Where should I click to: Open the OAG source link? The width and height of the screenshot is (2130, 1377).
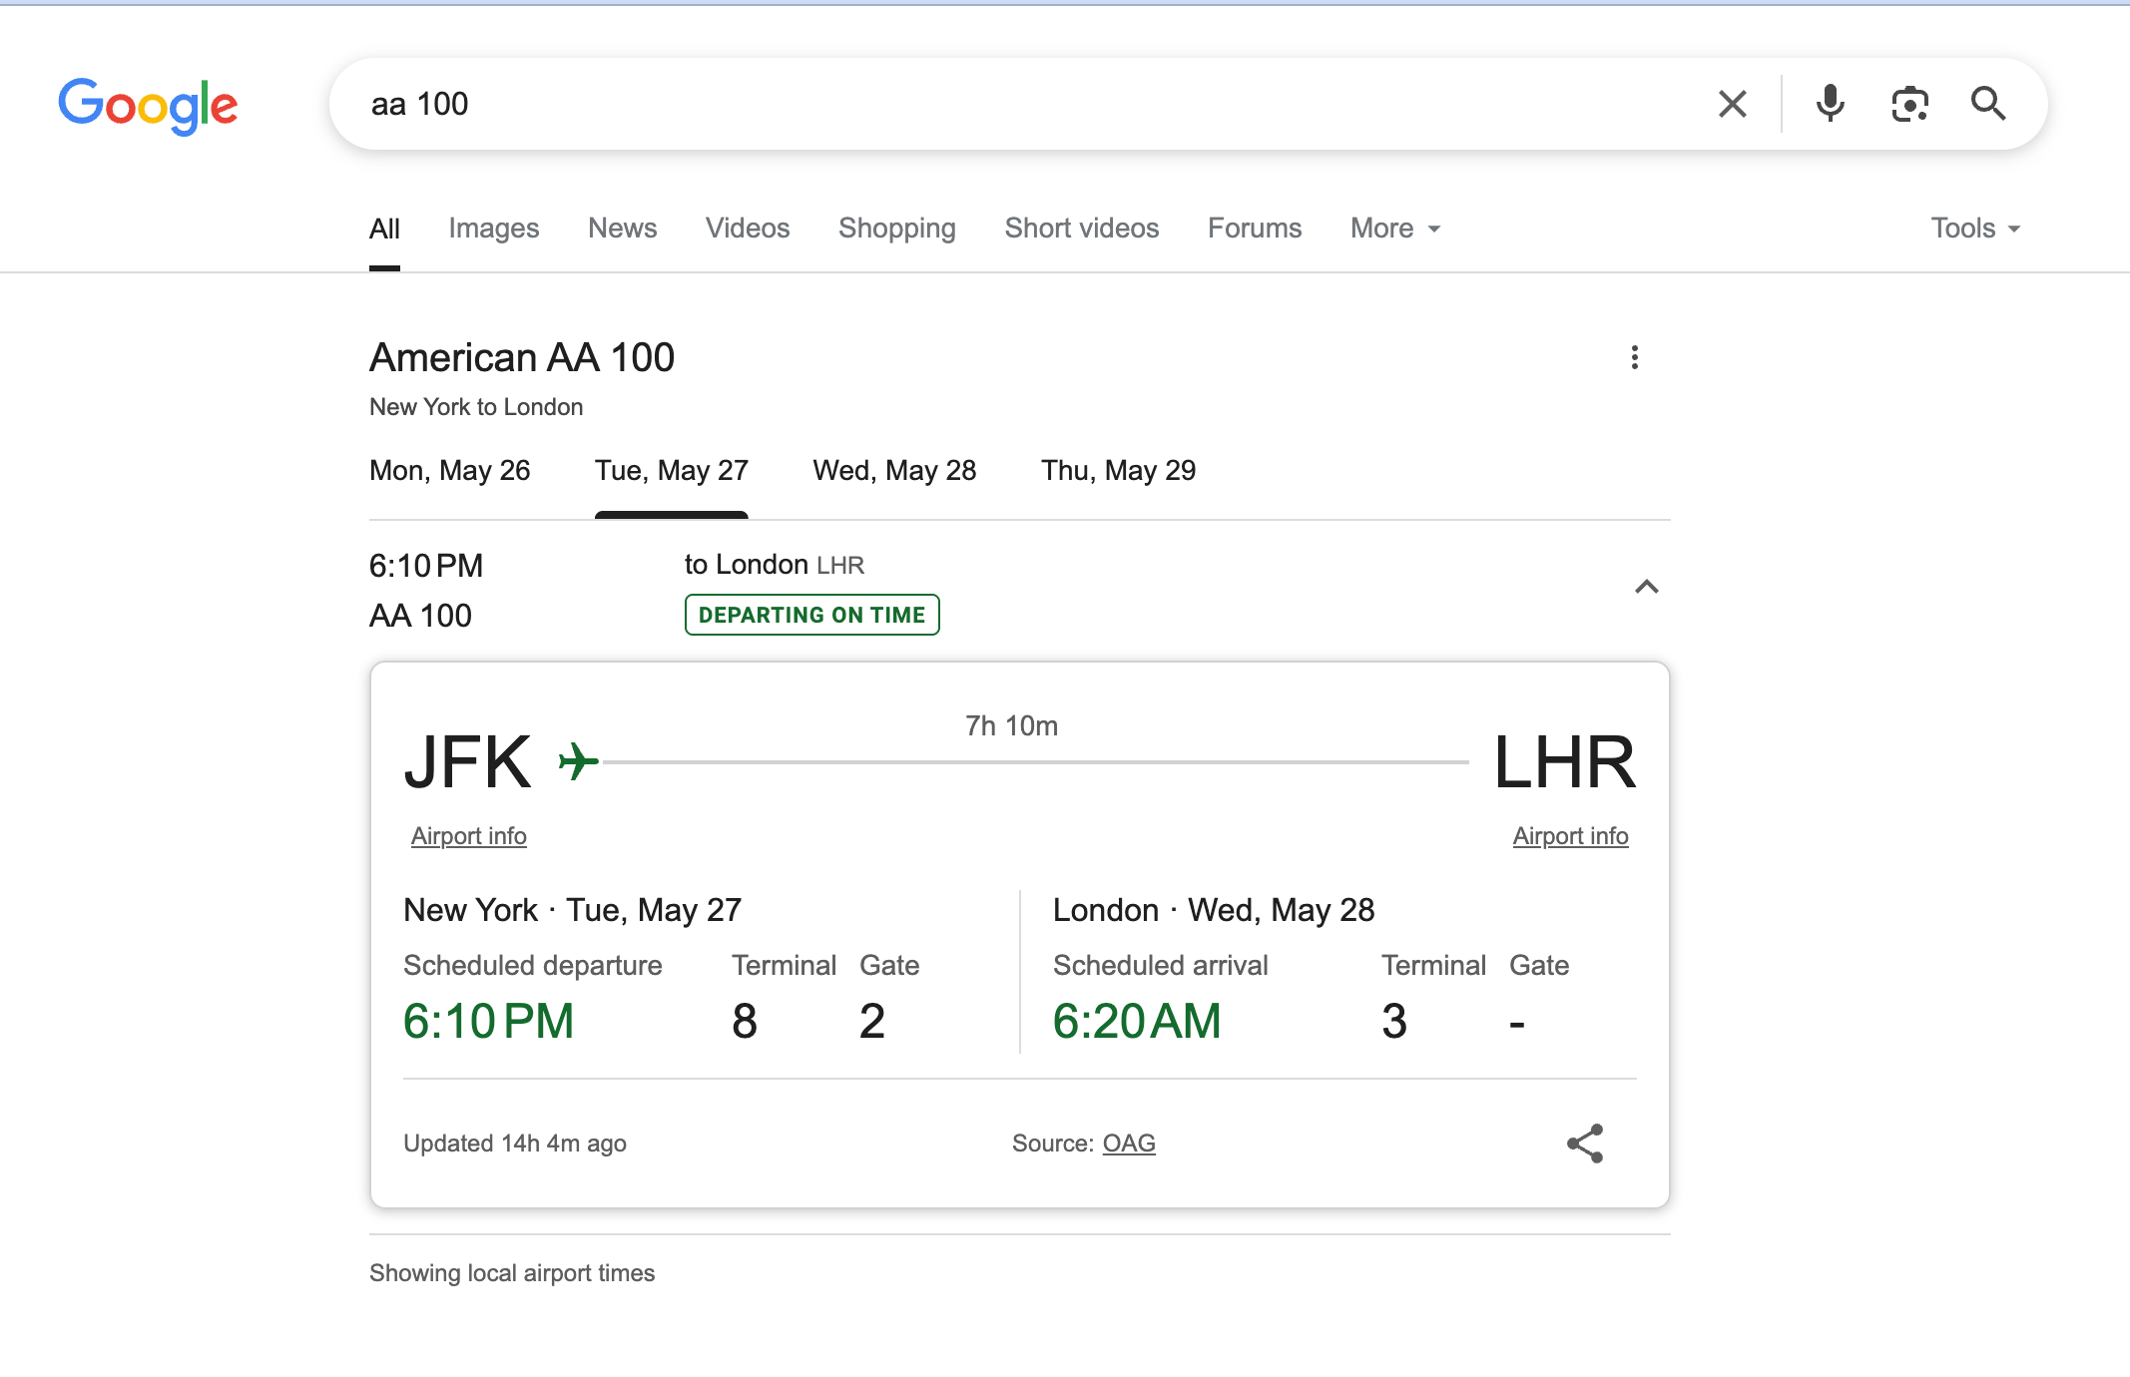click(x=1129, y=1144)
